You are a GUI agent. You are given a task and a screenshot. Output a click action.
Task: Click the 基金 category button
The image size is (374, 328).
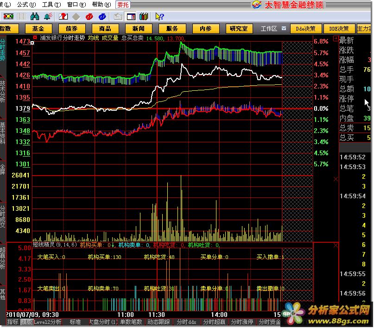[x=38, y=29]
